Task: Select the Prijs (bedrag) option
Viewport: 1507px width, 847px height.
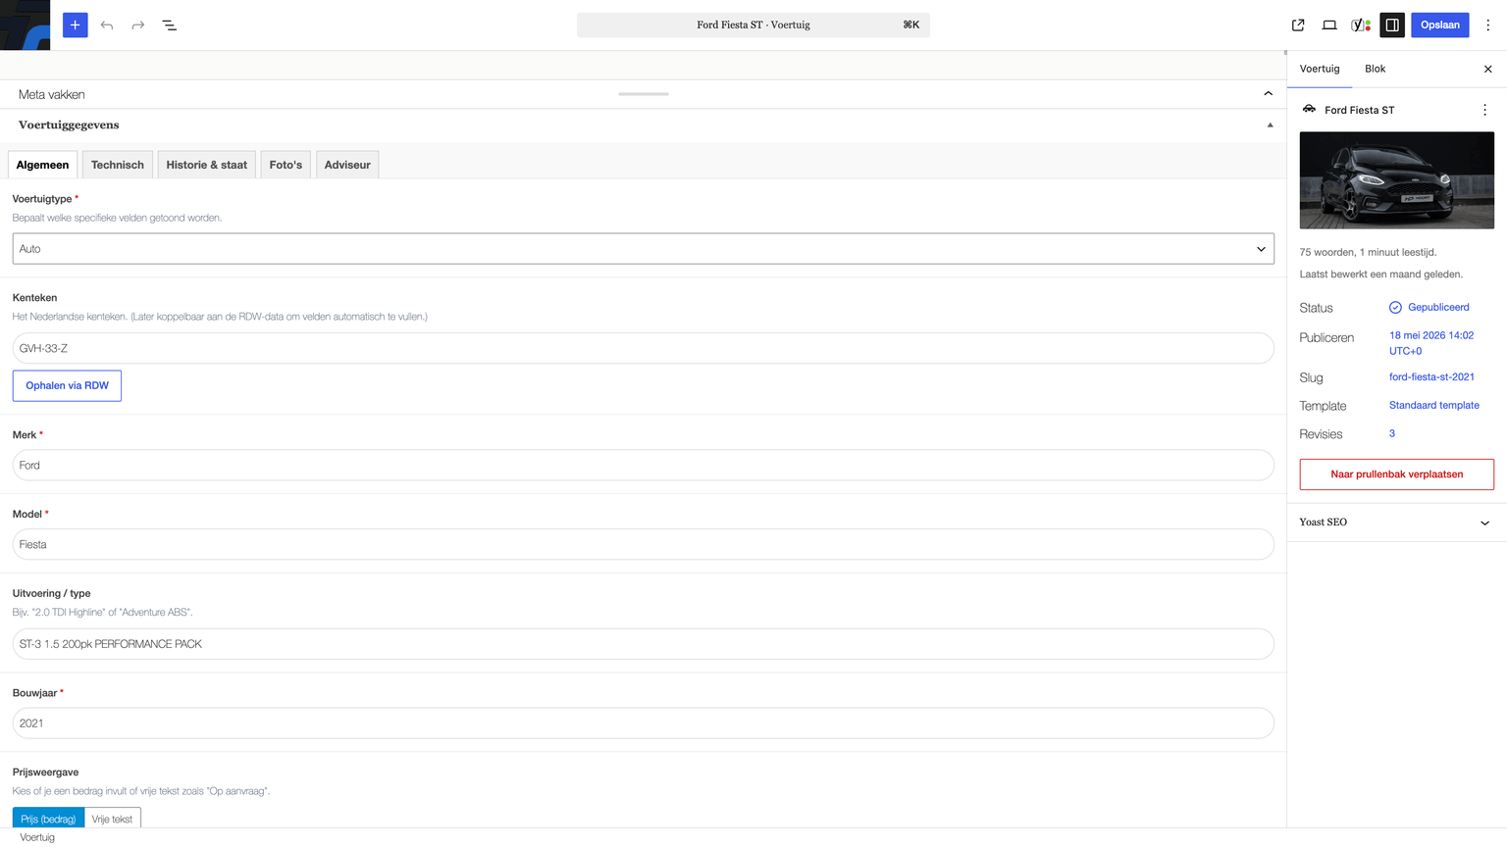Action: [x=48, y=819]
